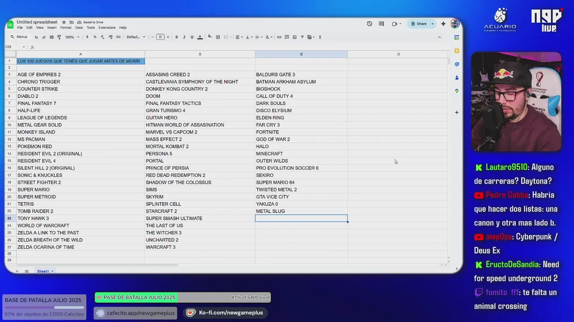Open Contacts side panel
Viewport: 574px width, 322px height.
(x=457, y=77)
